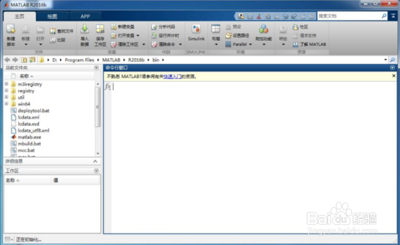Open the Add-Ons (附加功能) dropdown
Image resolution: width=400 pixels, height=245 pixels.
coord(264,44)
